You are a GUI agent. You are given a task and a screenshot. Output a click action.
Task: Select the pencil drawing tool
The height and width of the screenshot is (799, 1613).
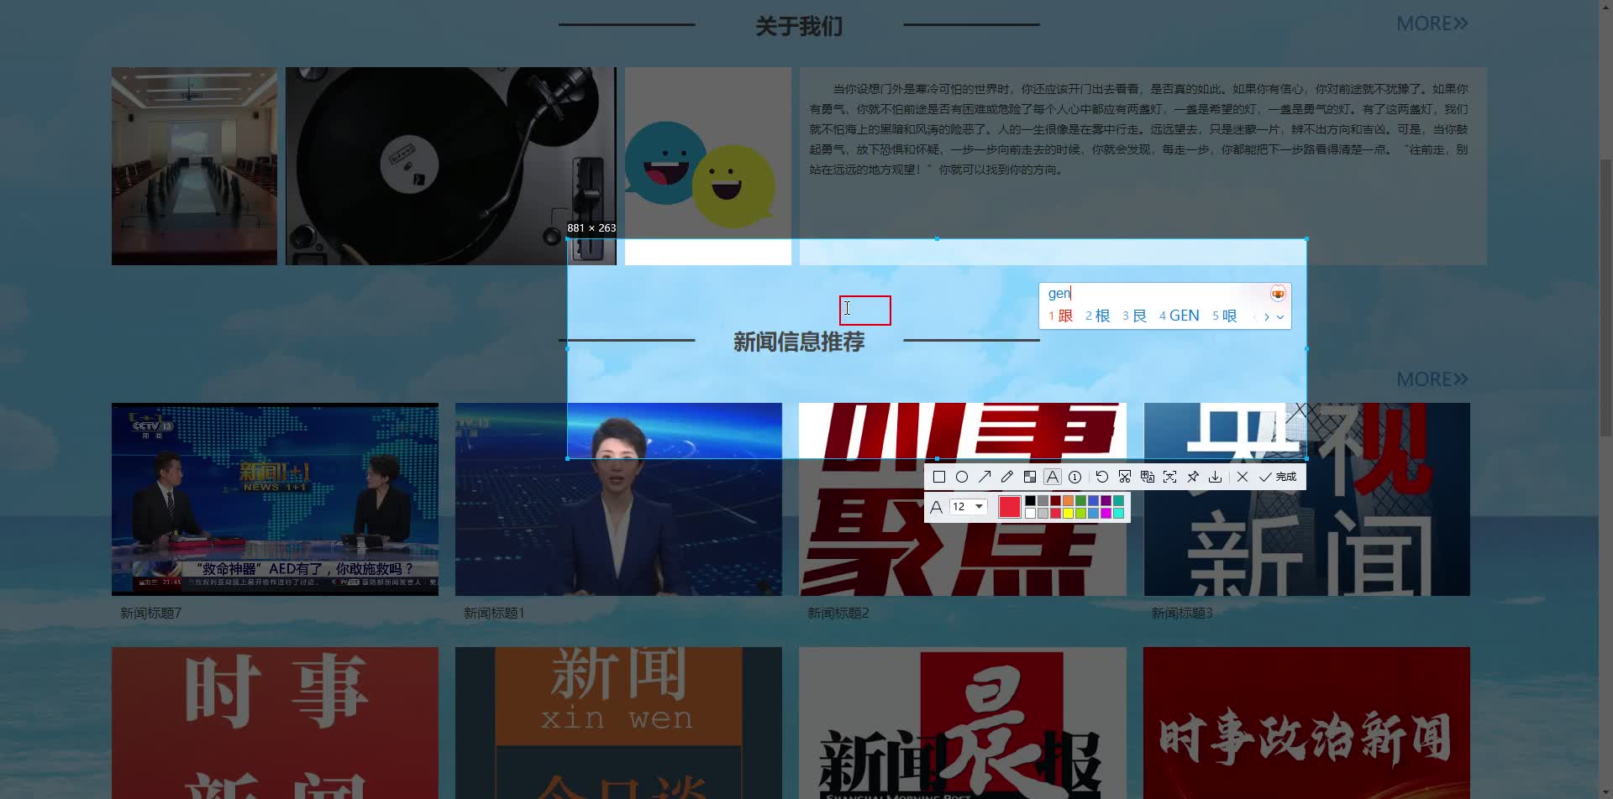point(1008,477)
